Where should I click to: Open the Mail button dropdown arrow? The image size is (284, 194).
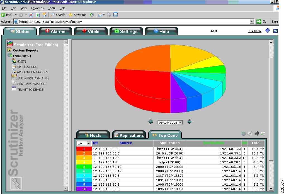pyautogui.click(x=104, y=15)
